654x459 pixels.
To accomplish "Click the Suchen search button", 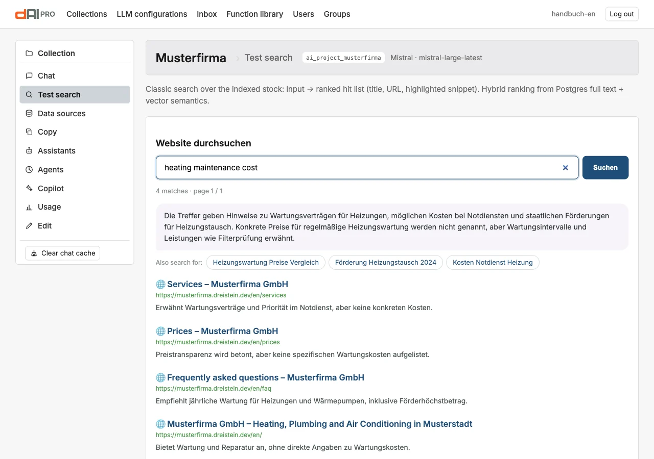I will tap(605, 167).
